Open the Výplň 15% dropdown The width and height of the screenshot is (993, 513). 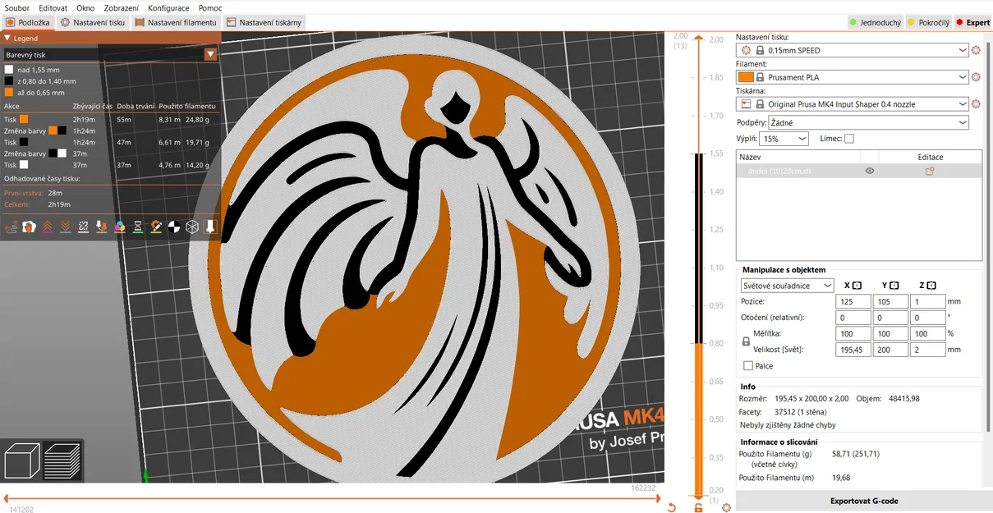tap(785, 139)
